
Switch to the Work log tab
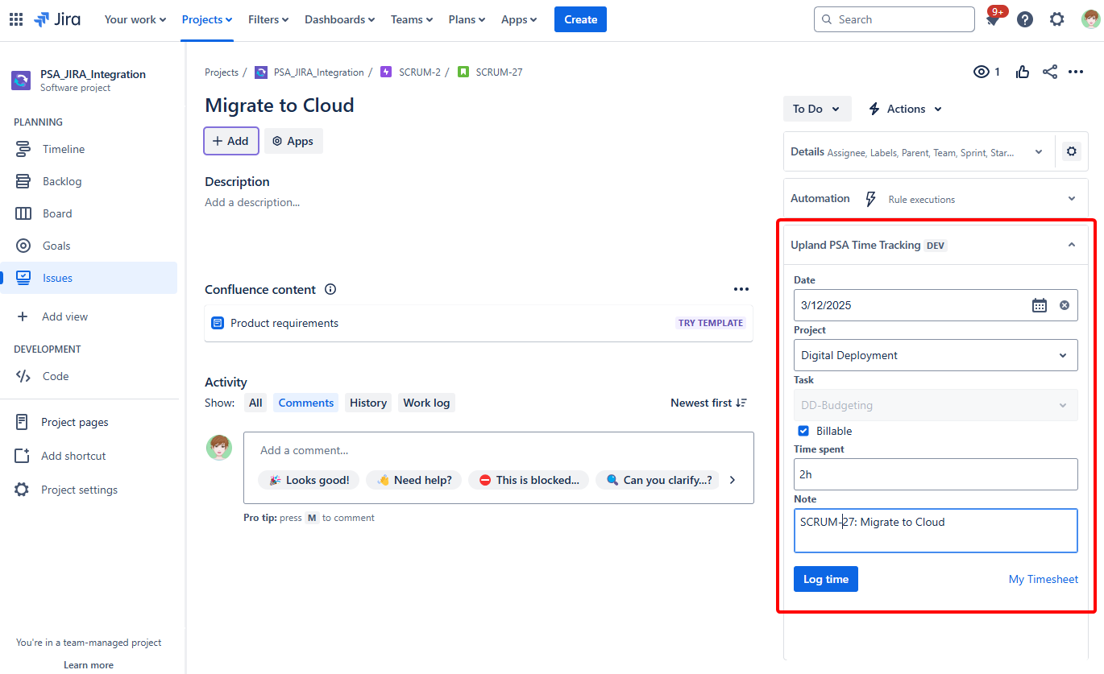coord(426,403)
